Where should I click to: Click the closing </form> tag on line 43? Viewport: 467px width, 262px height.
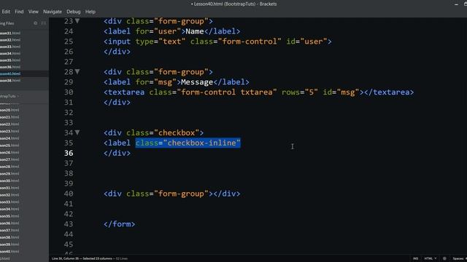(x=119, y=224)
